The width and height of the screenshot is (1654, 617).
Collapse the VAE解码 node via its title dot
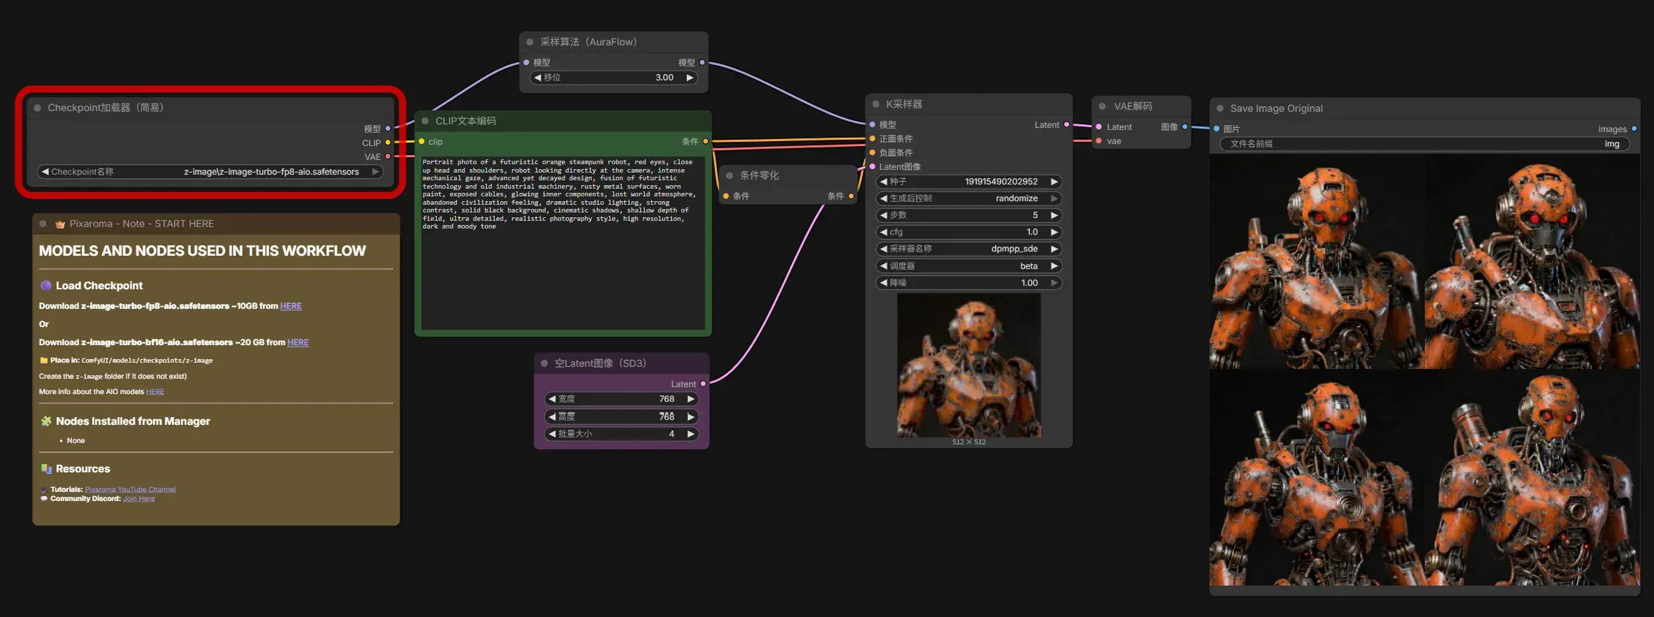tap(1103, 106)
